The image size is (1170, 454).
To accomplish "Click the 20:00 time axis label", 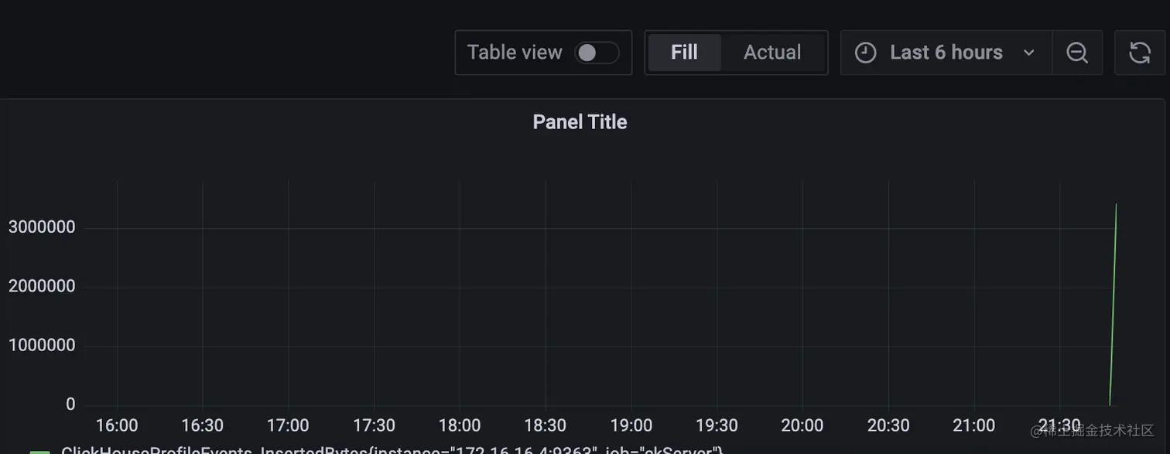I will [x=802, y=425].
